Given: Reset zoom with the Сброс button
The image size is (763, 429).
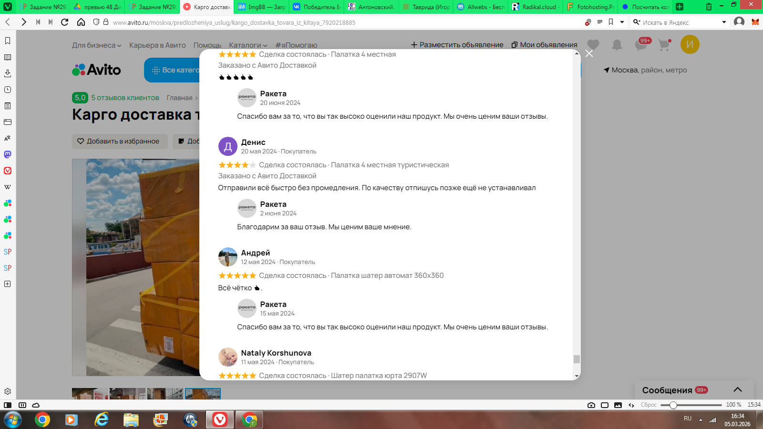Looking at the screenshot, I should click(x=649, y=405).
